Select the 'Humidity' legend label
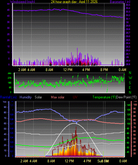Image resolution: width=138 pixels, height=165 pixels. pyautogui.click(x=25, y=97)
